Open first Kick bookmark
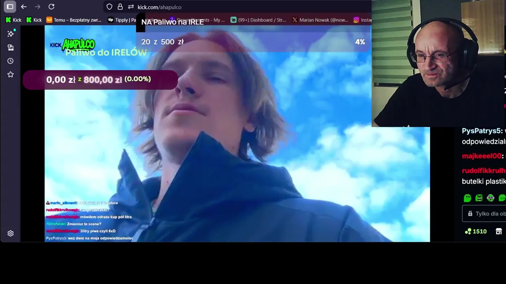Screen dimensions: 506x284 pyautogui.click(x=13, y=20)
